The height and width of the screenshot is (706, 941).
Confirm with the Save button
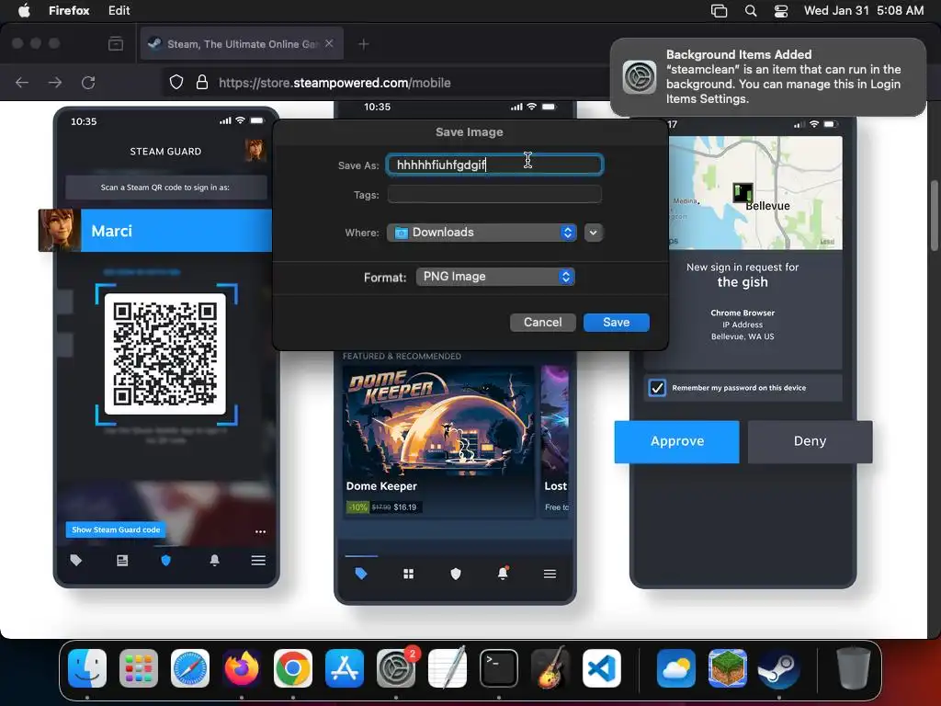click(x=617, y=323)
